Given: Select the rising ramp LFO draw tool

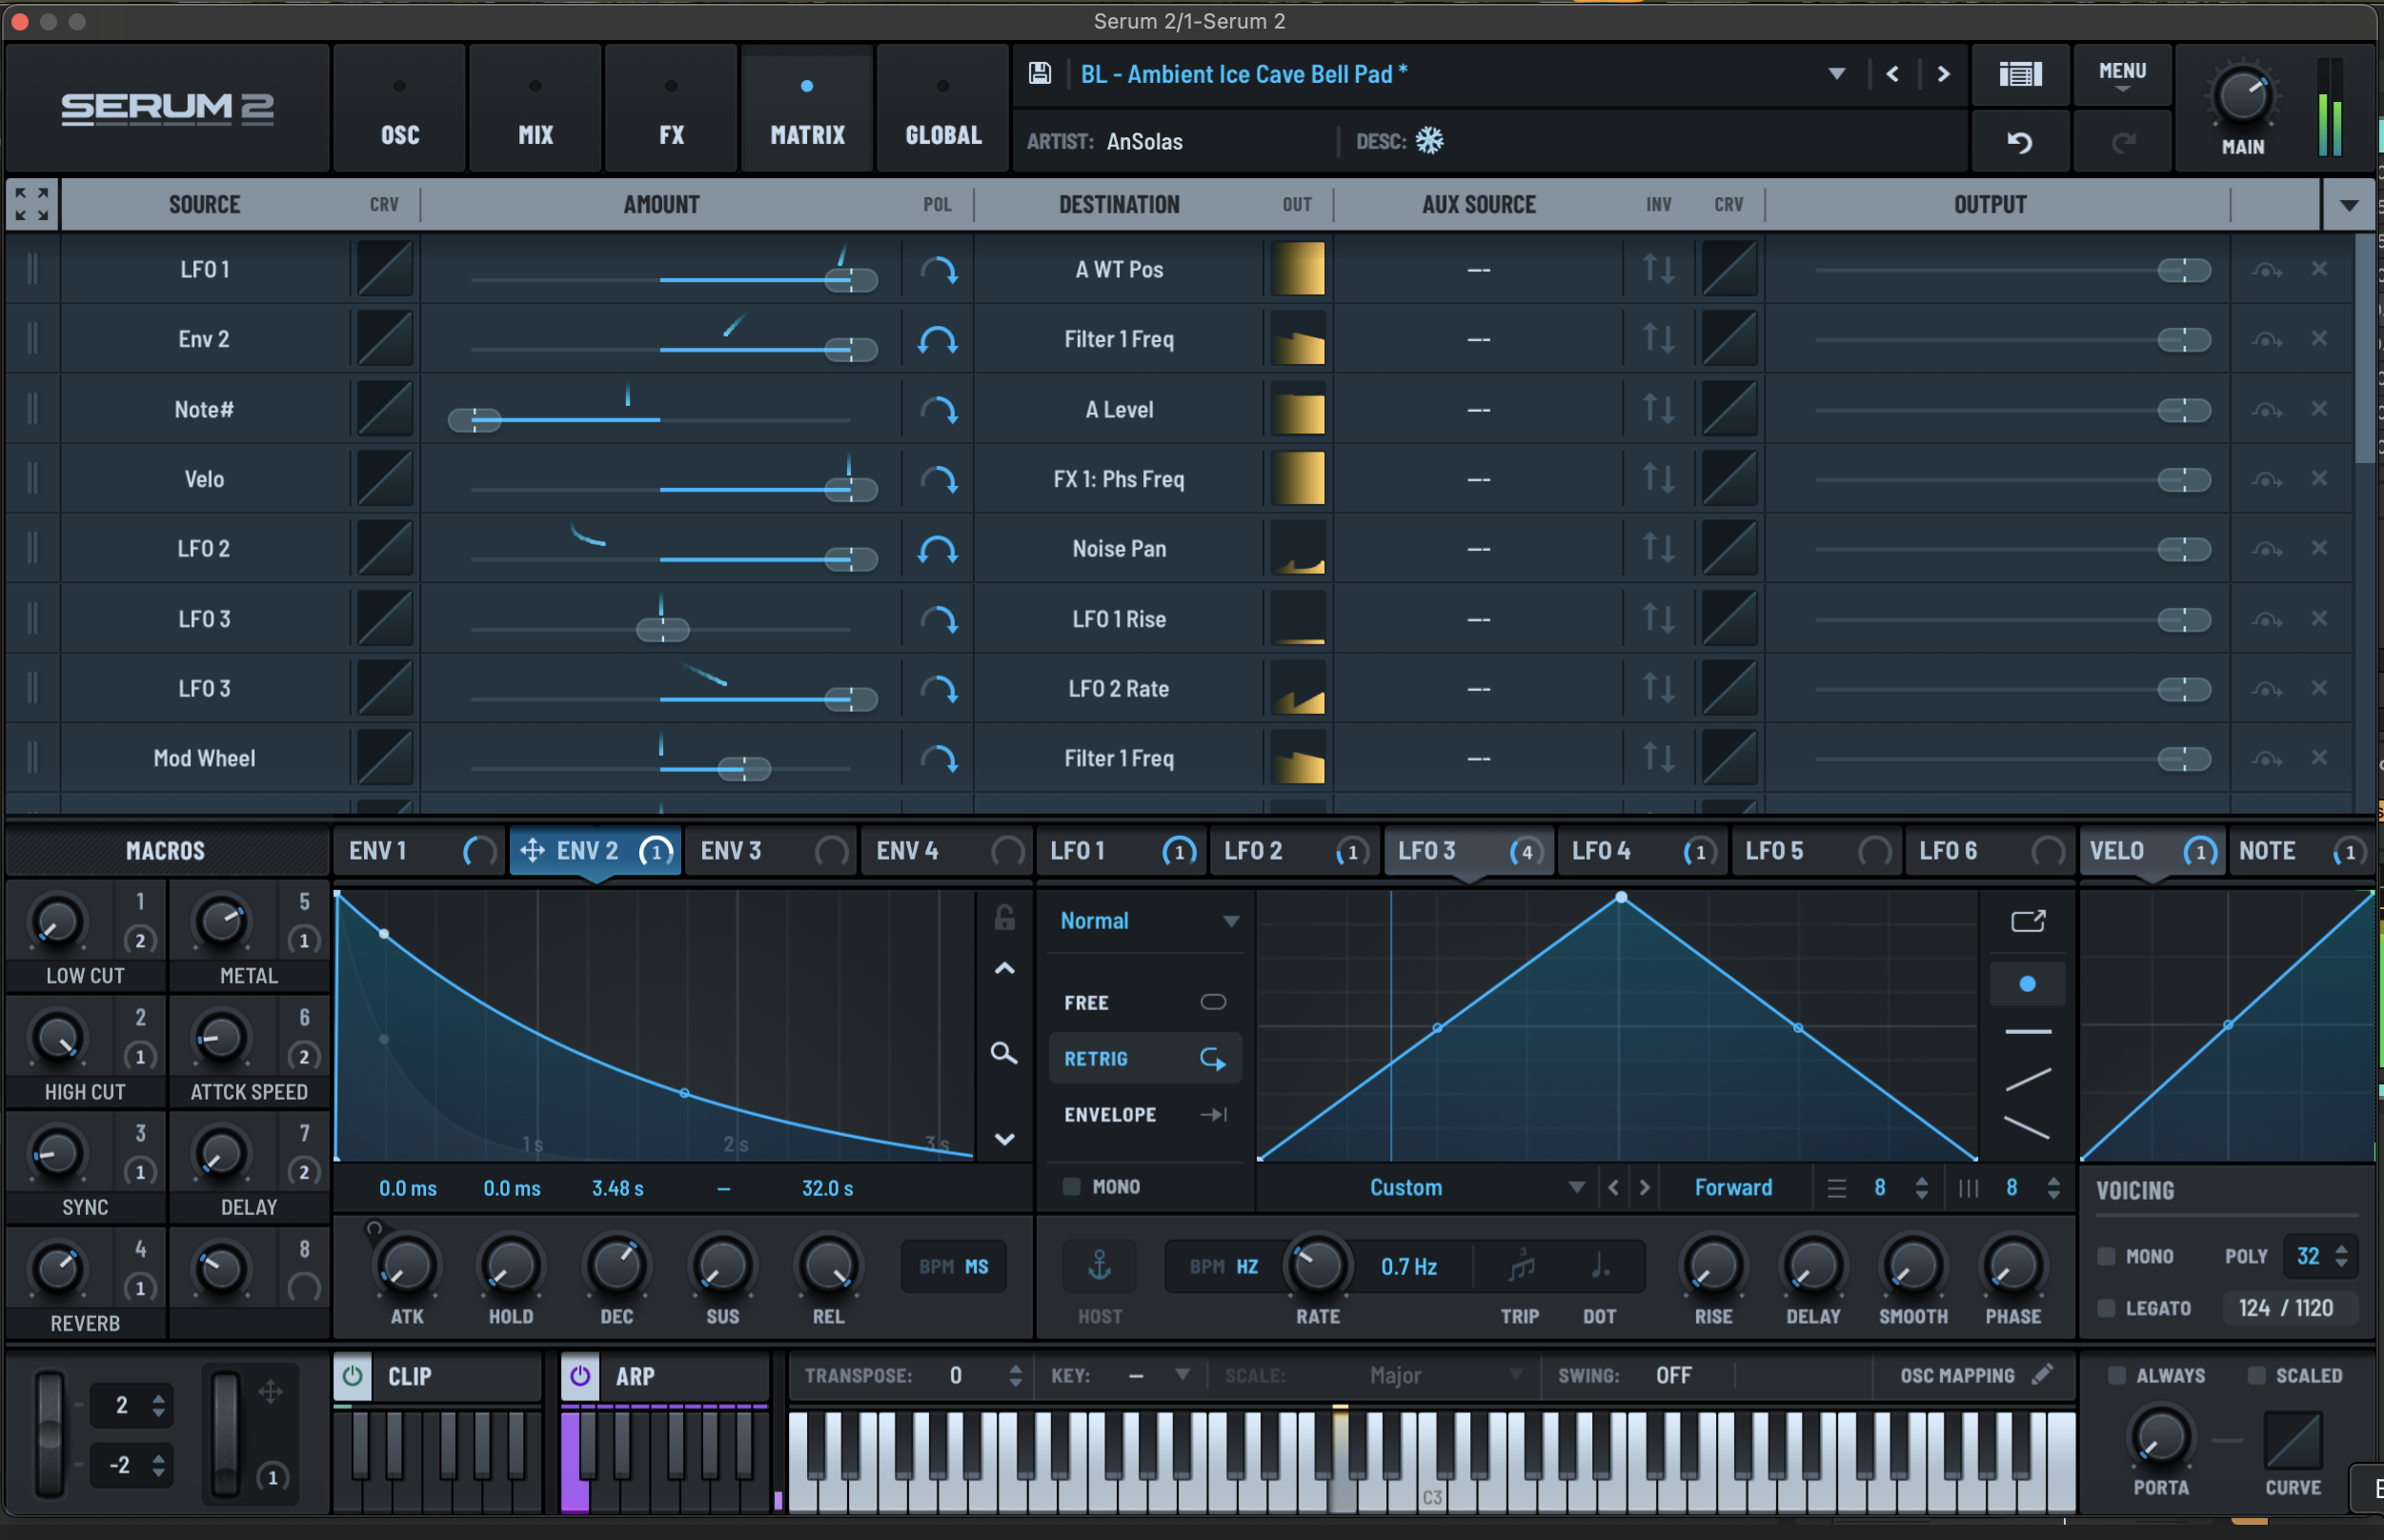Looking at the screenshot, I should coord(2029,1080).
